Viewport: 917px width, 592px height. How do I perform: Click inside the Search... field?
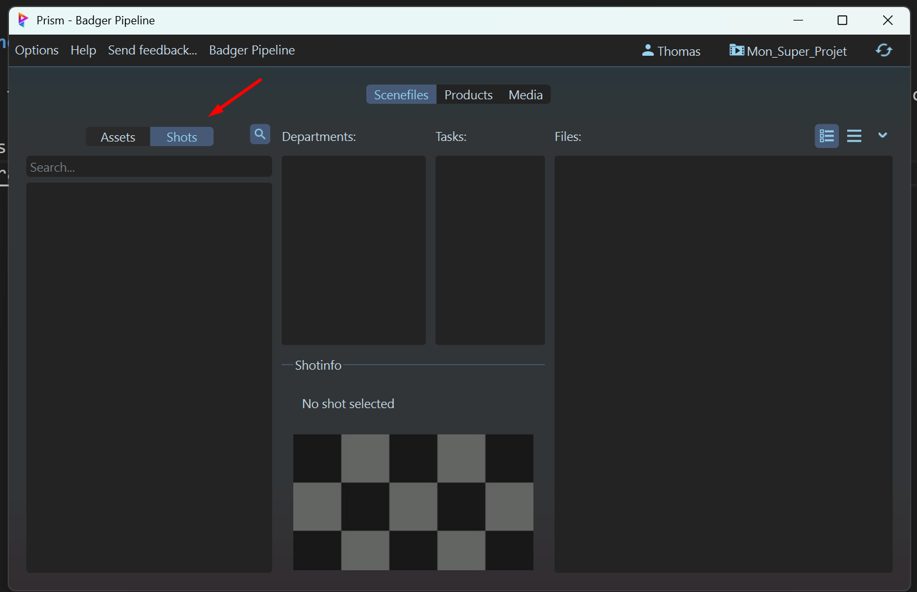[x=149, y=167]
